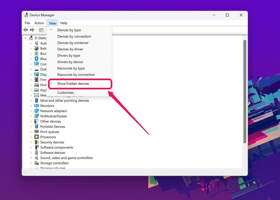The height and width of the screenshot is (200, 280).
Task: Collapse the D-Station root computer node
Action: pos(26,38)
